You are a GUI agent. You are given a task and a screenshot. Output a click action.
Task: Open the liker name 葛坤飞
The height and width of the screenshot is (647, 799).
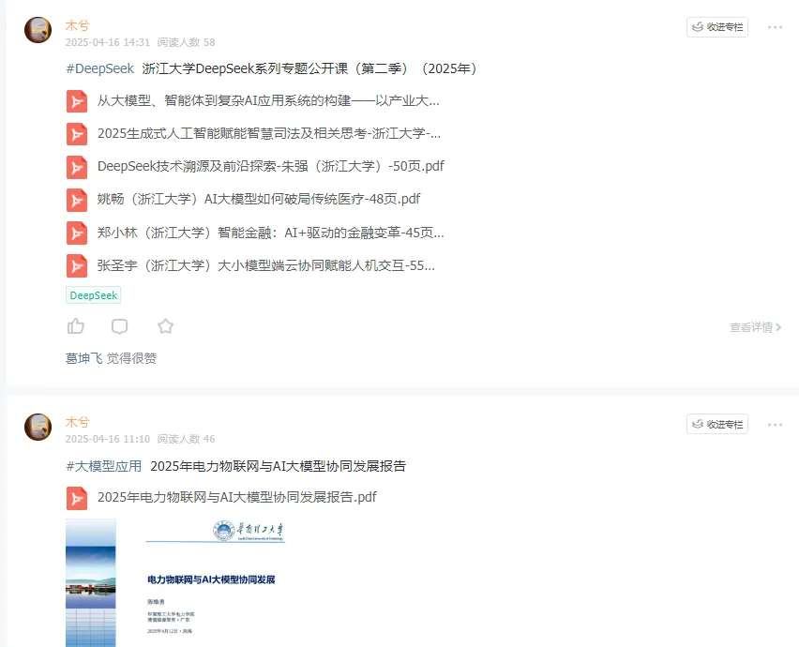84,358
